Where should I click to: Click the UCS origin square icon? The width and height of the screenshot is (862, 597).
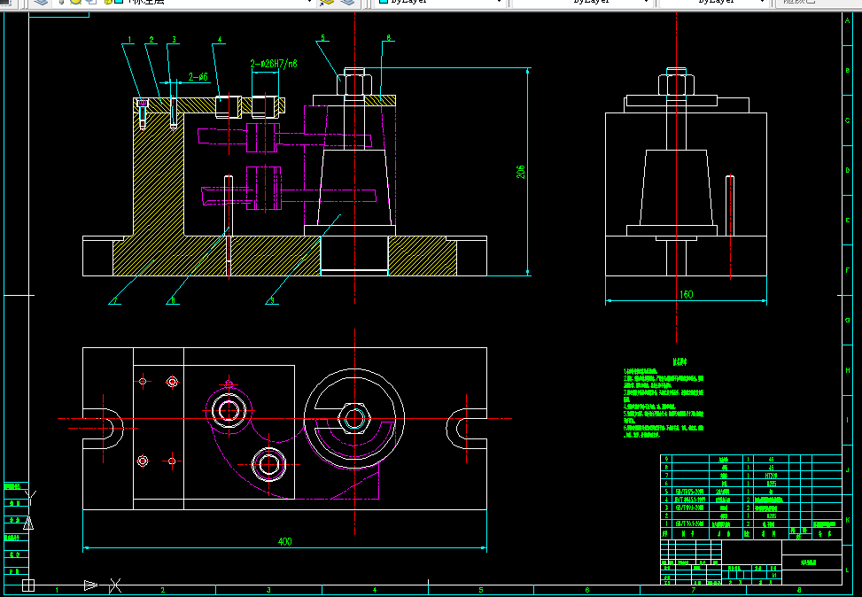tap(28, 585)
